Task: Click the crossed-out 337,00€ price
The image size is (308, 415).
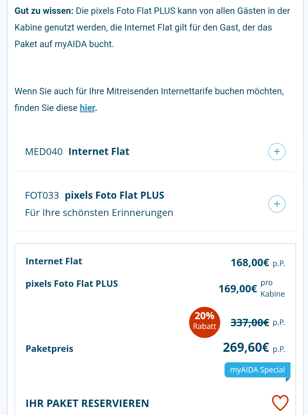Action: (250, 323)
